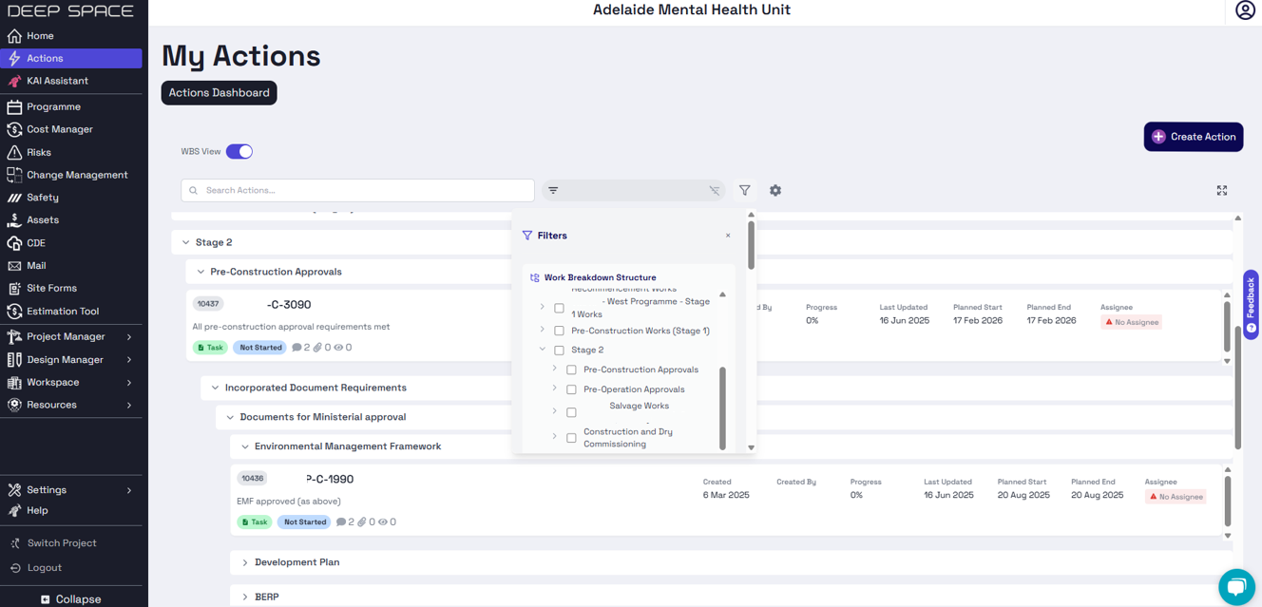Open the filter funnel icon in the toolbar
The width and height of the screenshot is (1262, 607).
pos(745,191)
